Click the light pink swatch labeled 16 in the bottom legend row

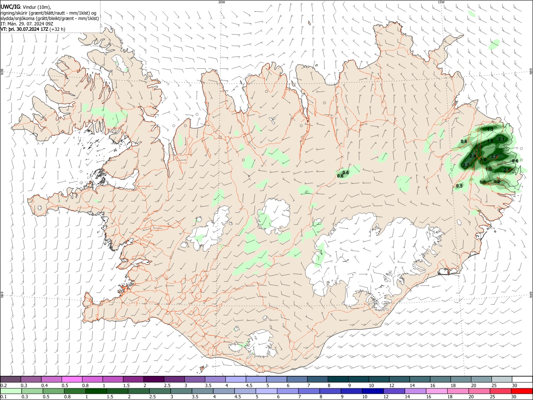tap(437, 391)
